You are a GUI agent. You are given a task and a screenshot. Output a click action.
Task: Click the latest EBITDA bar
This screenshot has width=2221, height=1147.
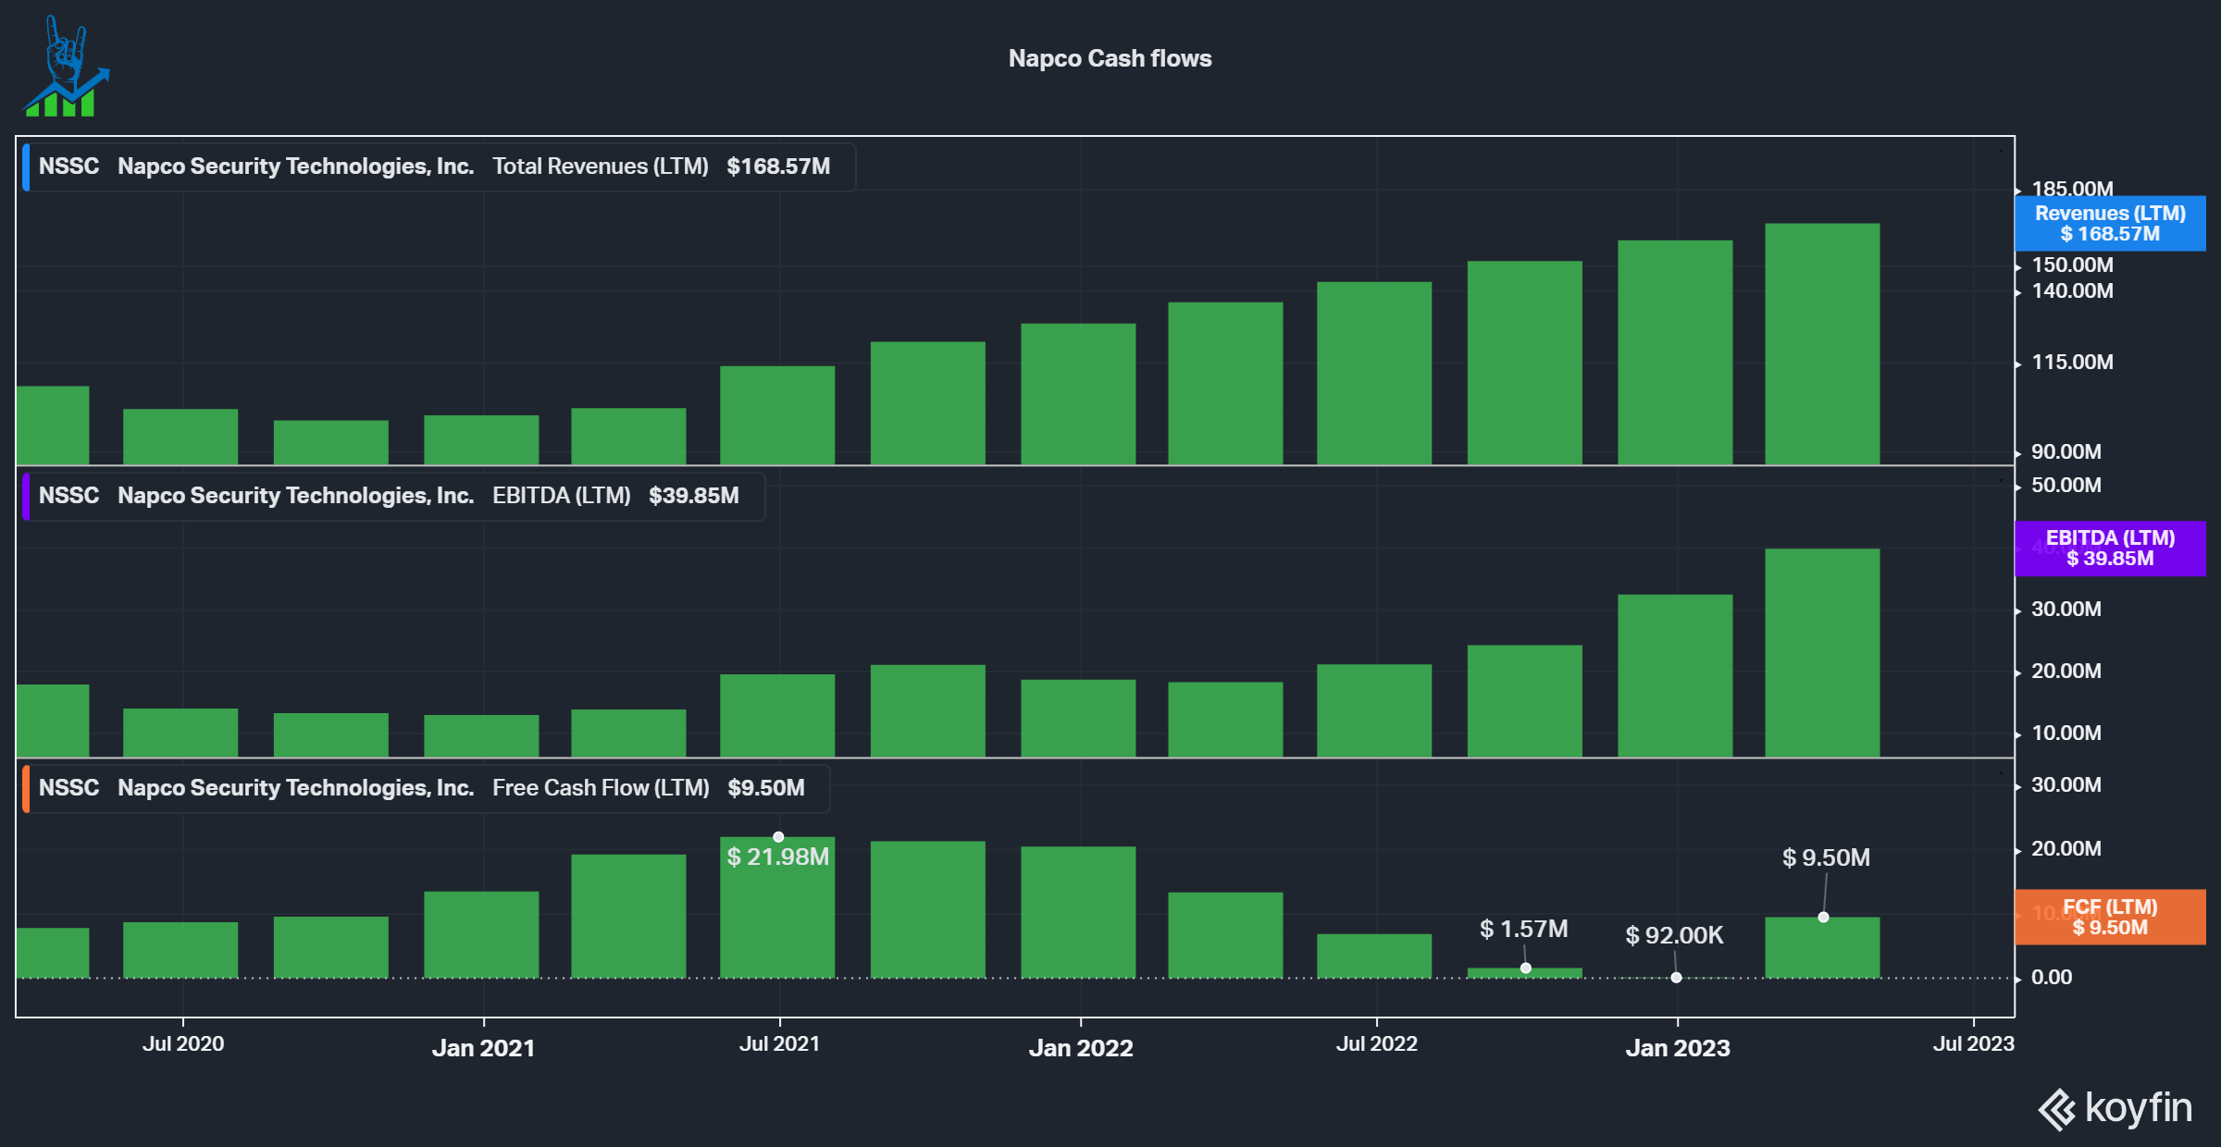pyautogui.click(x=1822, y=653)
